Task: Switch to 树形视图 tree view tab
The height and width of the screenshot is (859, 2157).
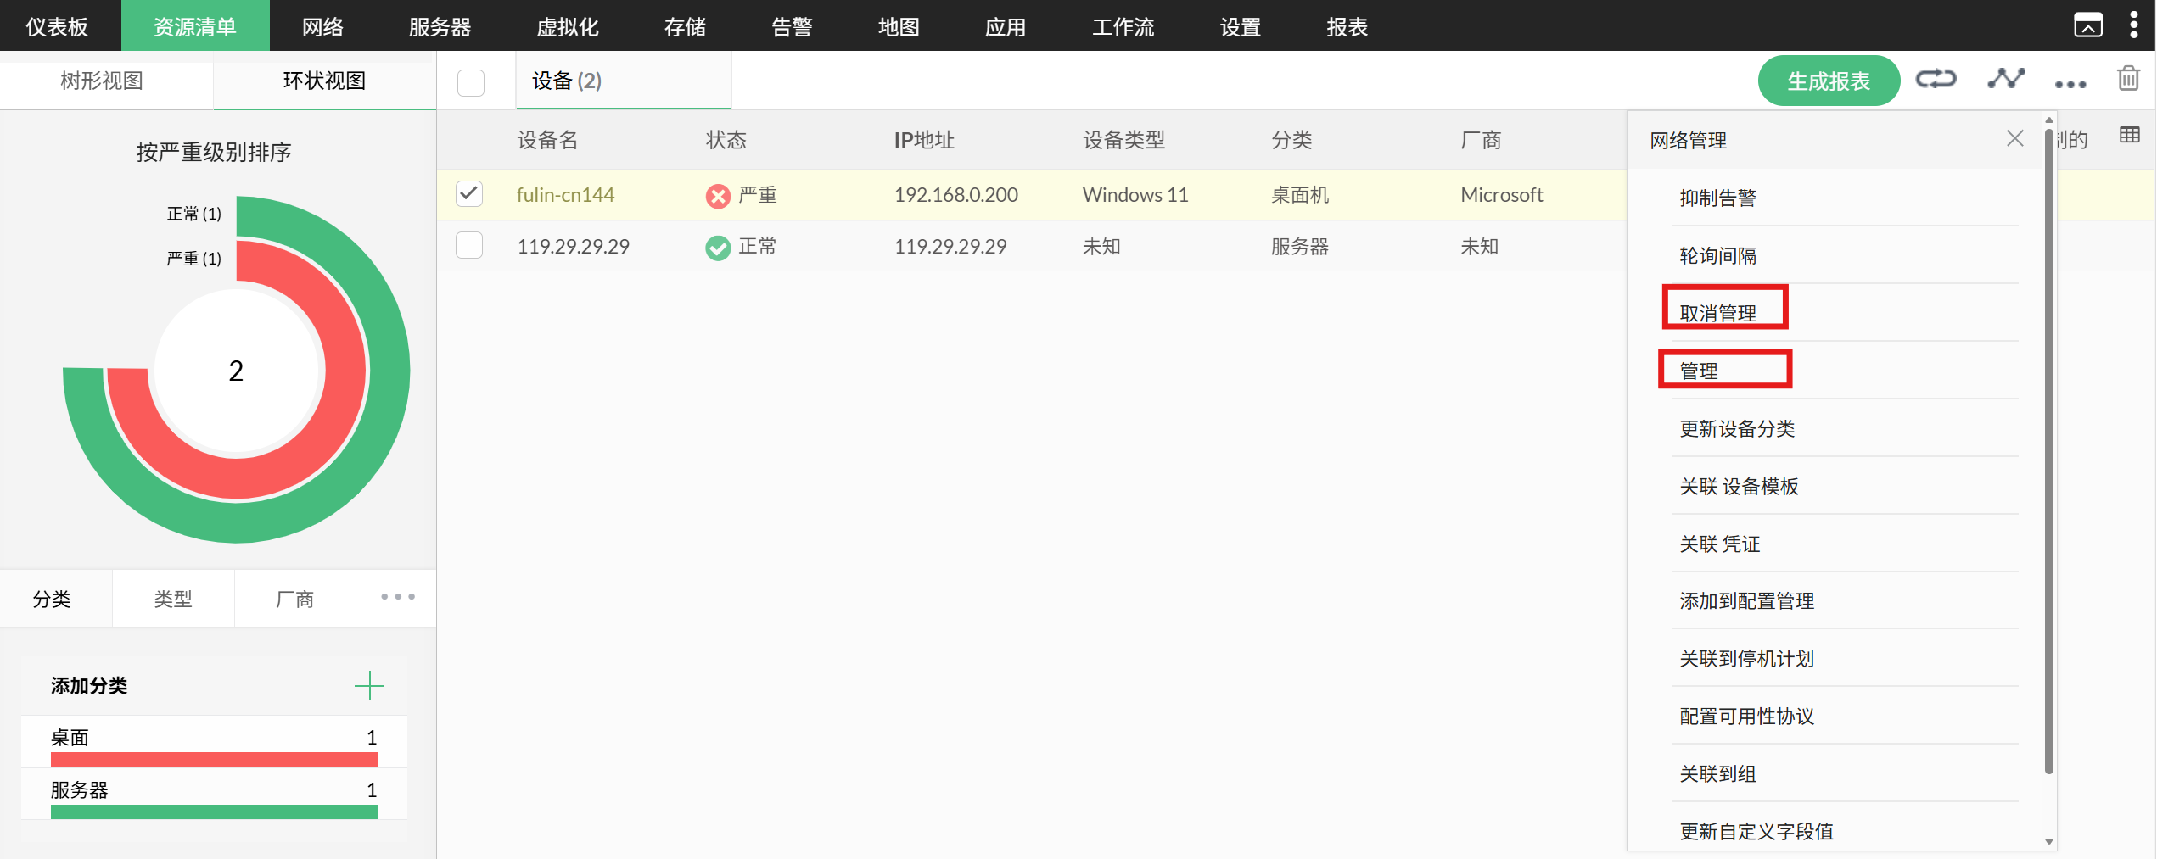Action: pos(102,81)
